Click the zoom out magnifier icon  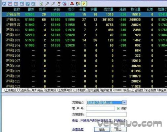click(x=53, y=4)
